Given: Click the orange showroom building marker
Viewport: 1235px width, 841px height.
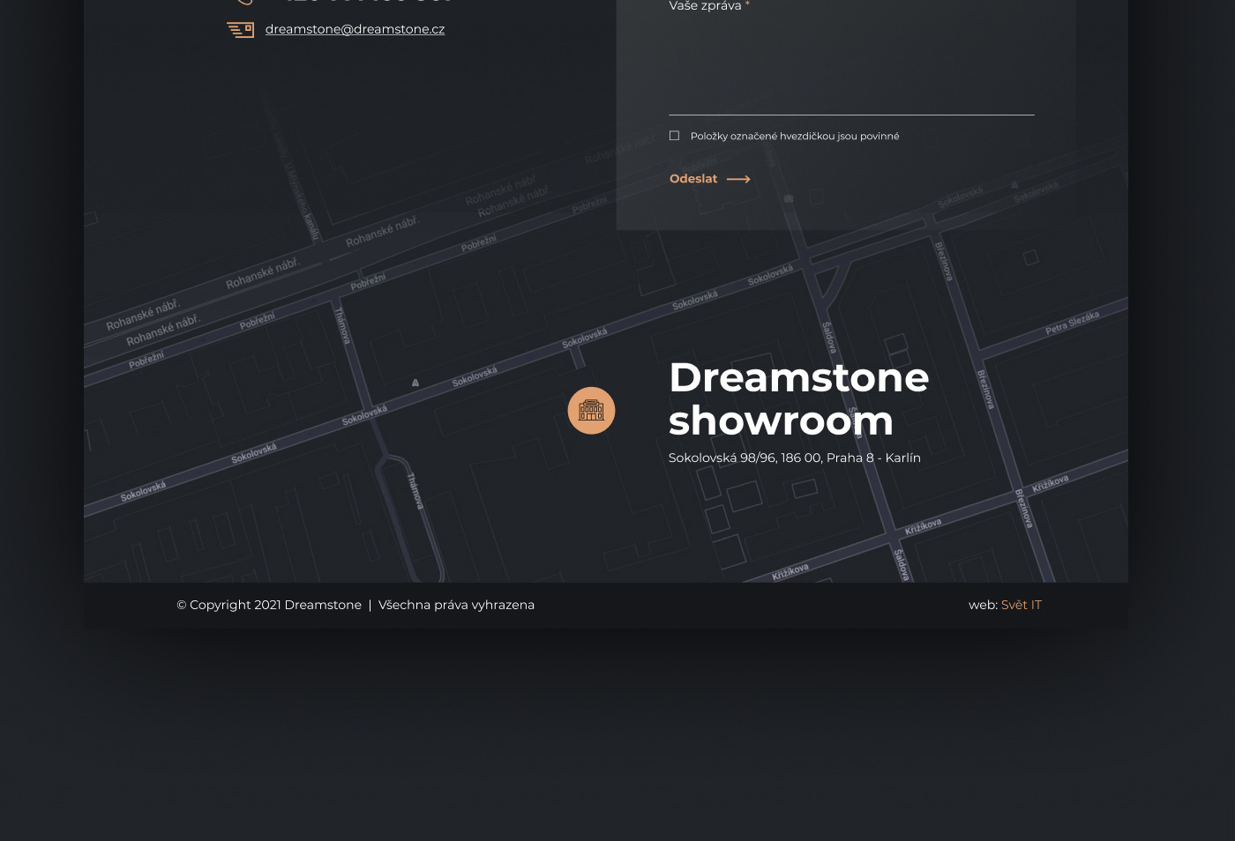Looking at the screenshot, I should (591, 411).
